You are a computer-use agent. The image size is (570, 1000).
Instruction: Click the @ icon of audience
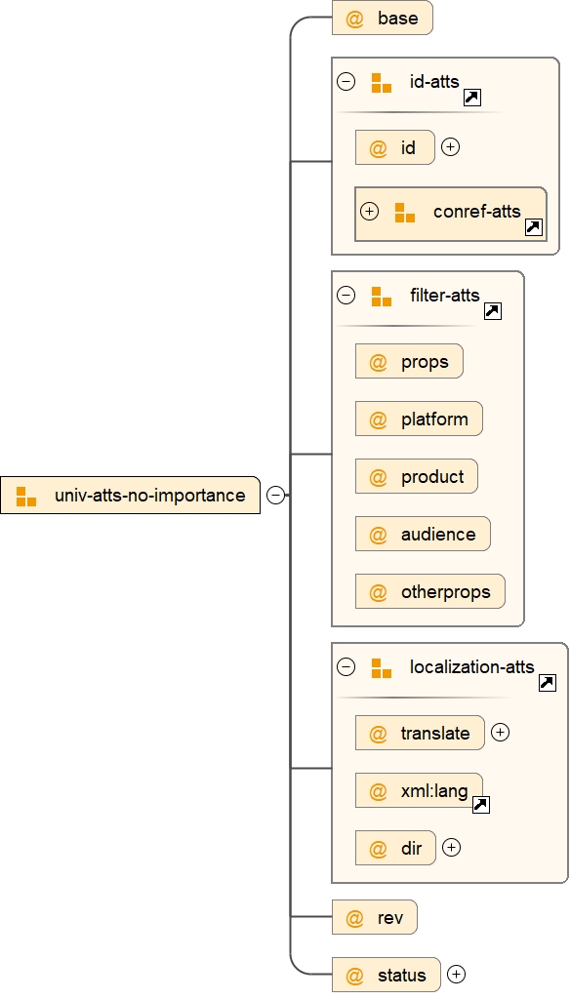(378, 535)
